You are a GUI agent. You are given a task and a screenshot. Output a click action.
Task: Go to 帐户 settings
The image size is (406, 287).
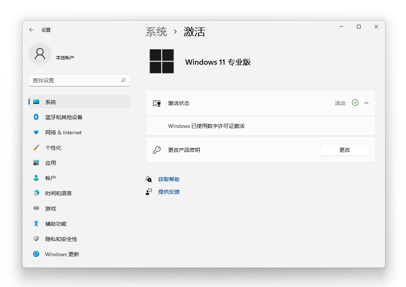(x=80, y=178)
